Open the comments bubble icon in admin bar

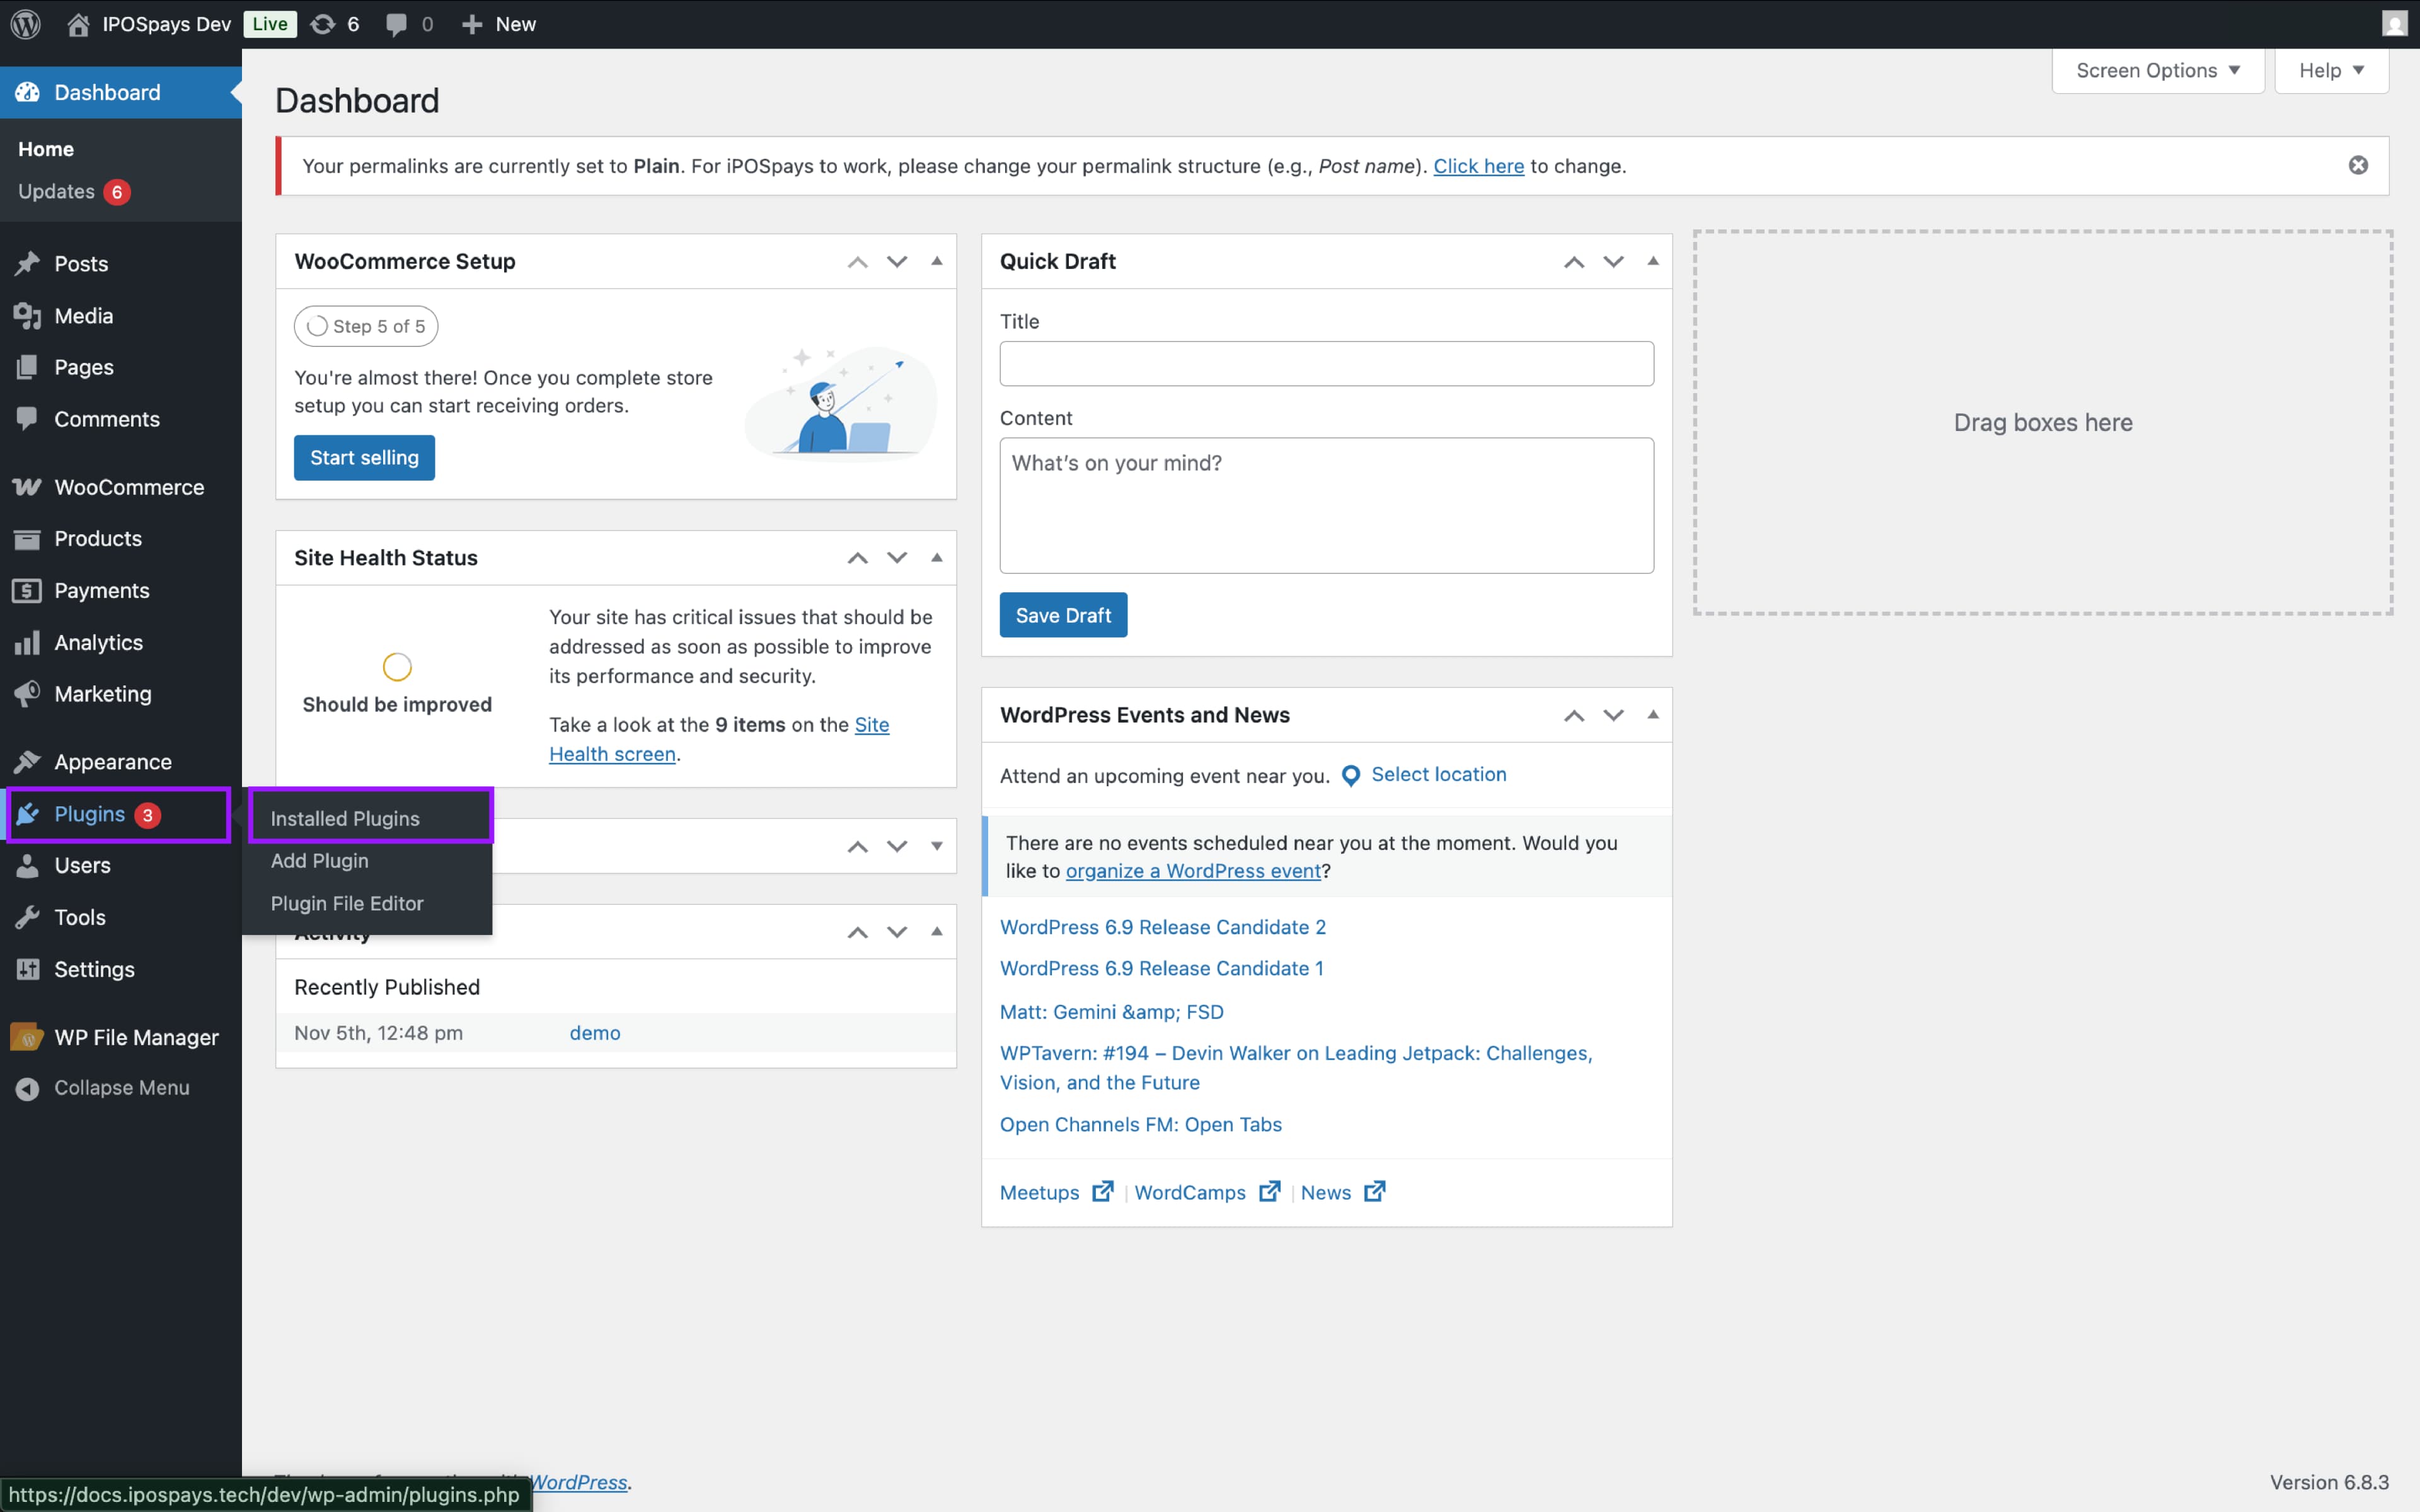point(397,24)
